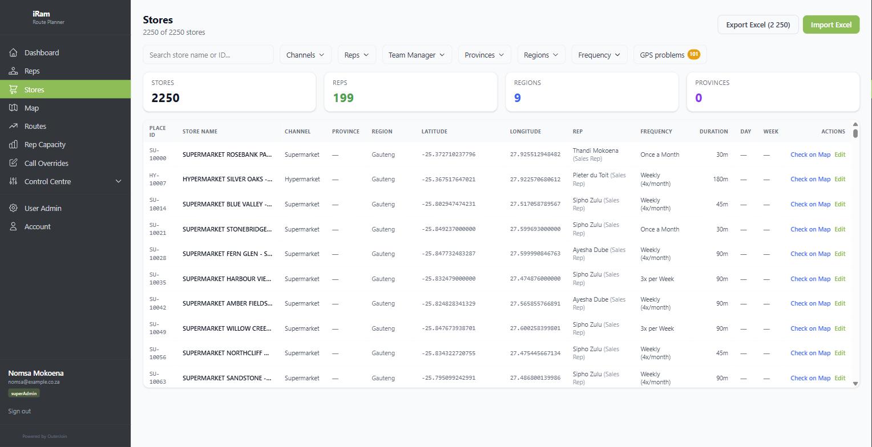The width and height of the screenshot is (872, 447).
Task: Click the Reps people icon in sidebar
Action: (13, 71)
